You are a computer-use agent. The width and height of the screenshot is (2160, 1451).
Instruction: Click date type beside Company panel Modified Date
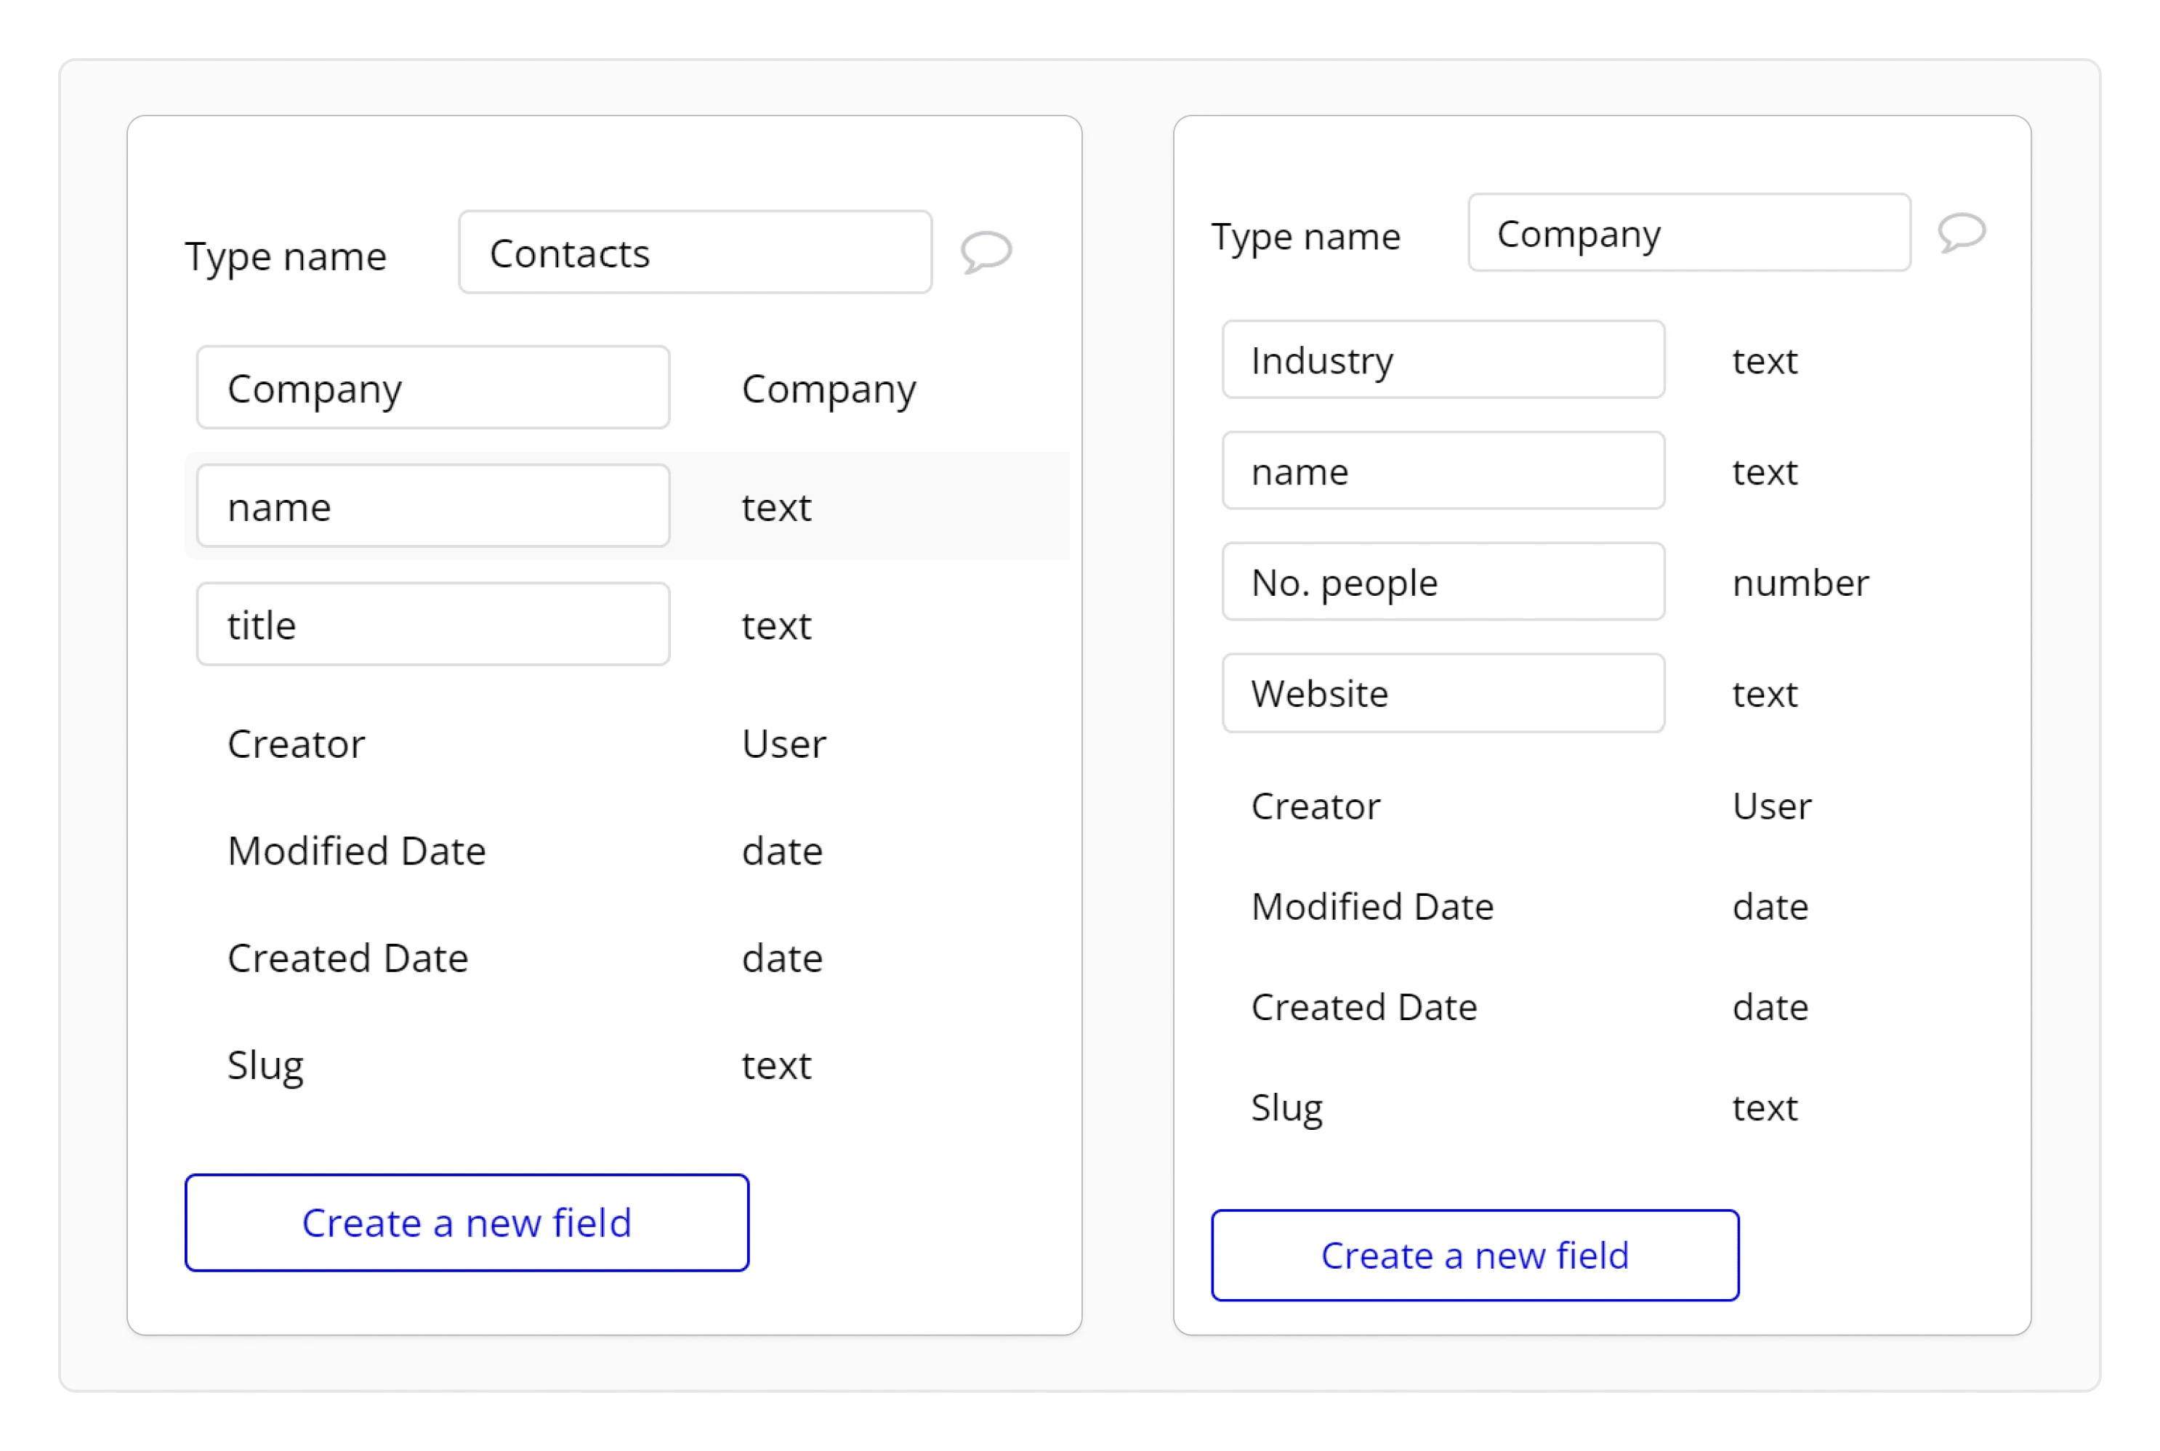(1770, 907)
